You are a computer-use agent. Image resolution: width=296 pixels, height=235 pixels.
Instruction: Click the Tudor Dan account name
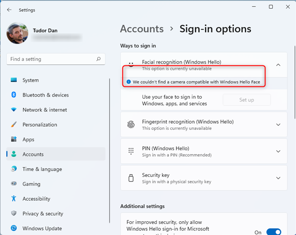pyautogui.click(x=45, y=31)
